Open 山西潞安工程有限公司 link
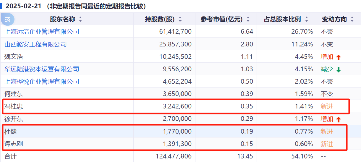 [x=35, y=44]
